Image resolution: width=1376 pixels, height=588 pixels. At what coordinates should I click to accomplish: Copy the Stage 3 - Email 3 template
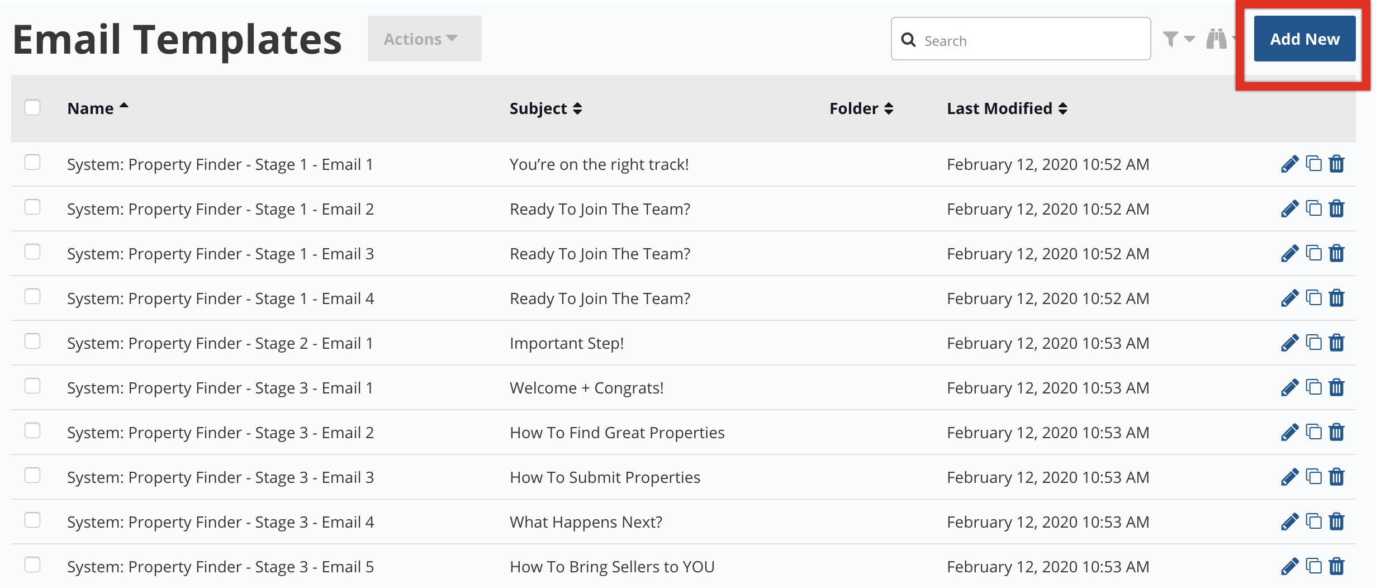tap(1313, 477)
